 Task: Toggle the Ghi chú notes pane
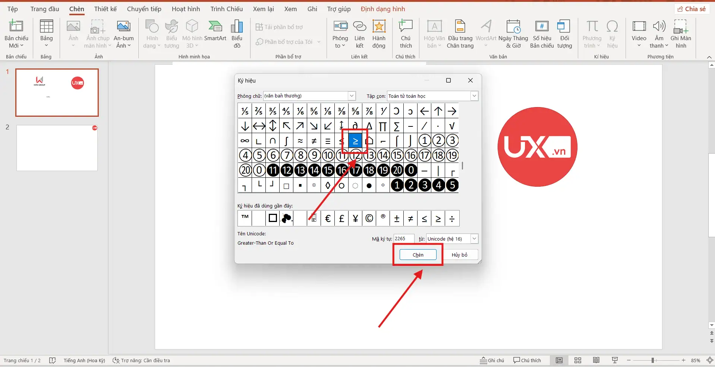[x=492, y=360]
